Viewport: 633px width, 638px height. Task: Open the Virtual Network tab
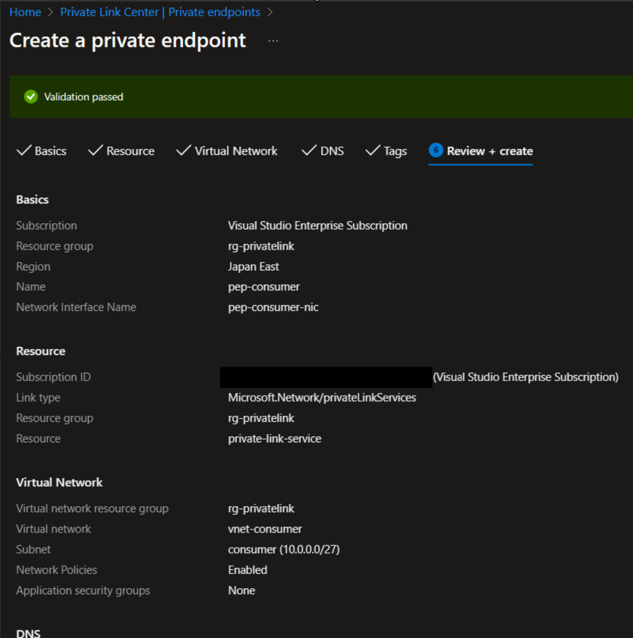pyautogui.click(x=236, y=151)
